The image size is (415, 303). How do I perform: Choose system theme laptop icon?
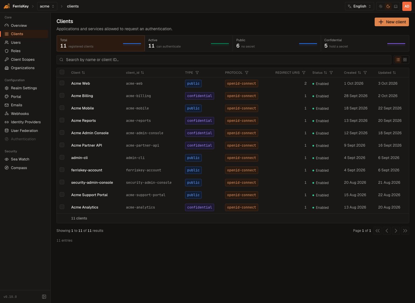[396, 6]
